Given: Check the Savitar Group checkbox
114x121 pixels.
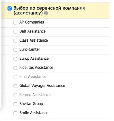Looking at the screenshot, I should [x=15, y=104].
